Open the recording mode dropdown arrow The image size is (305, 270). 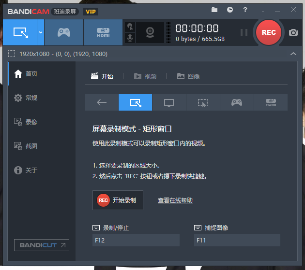41,32
